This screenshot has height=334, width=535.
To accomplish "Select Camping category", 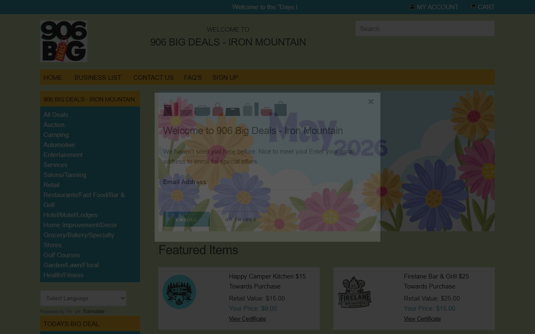I will (x=56, y=135).
